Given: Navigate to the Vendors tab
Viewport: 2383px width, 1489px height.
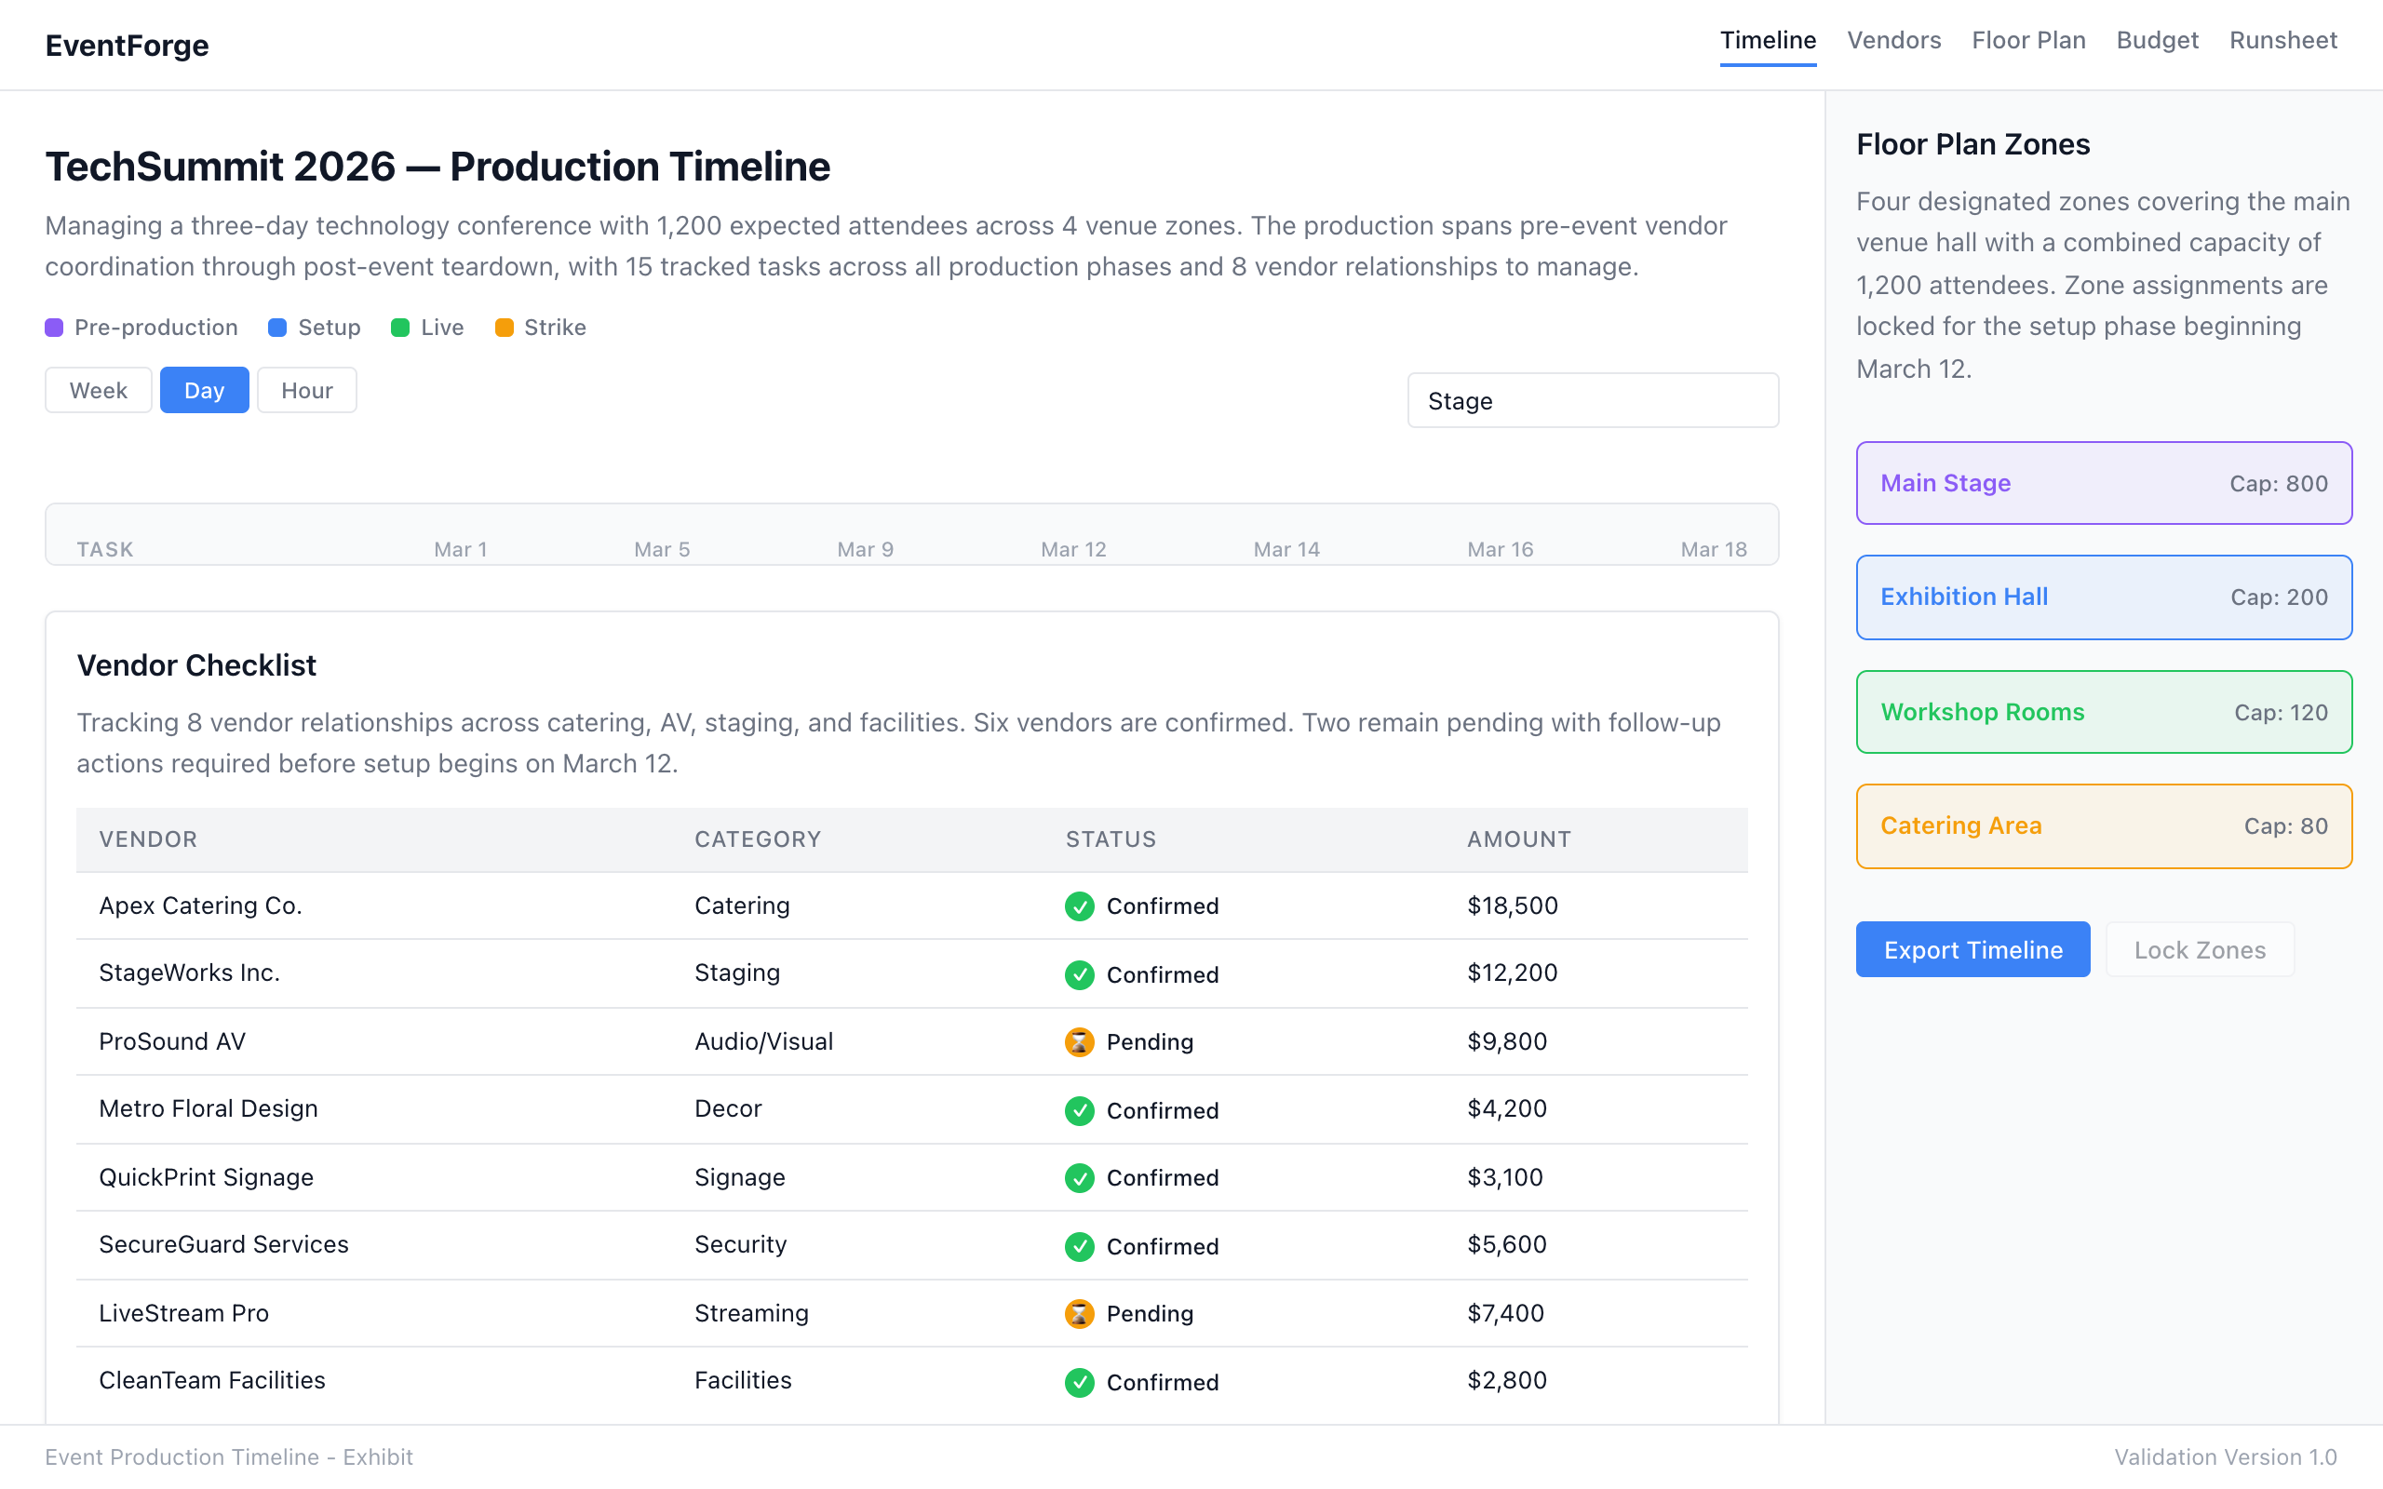Looking at the screenshot, I should [1893, 40].
